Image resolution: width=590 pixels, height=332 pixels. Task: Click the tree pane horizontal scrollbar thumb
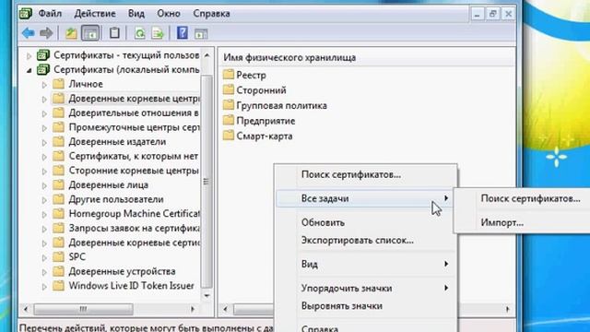pyautogui.click(x=83, y=309)
